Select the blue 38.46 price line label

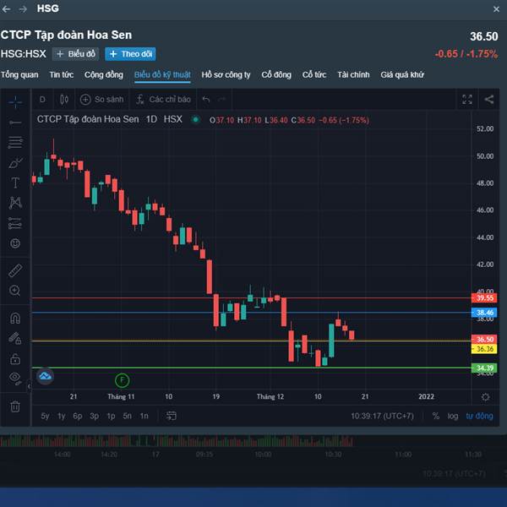[484, 313]
